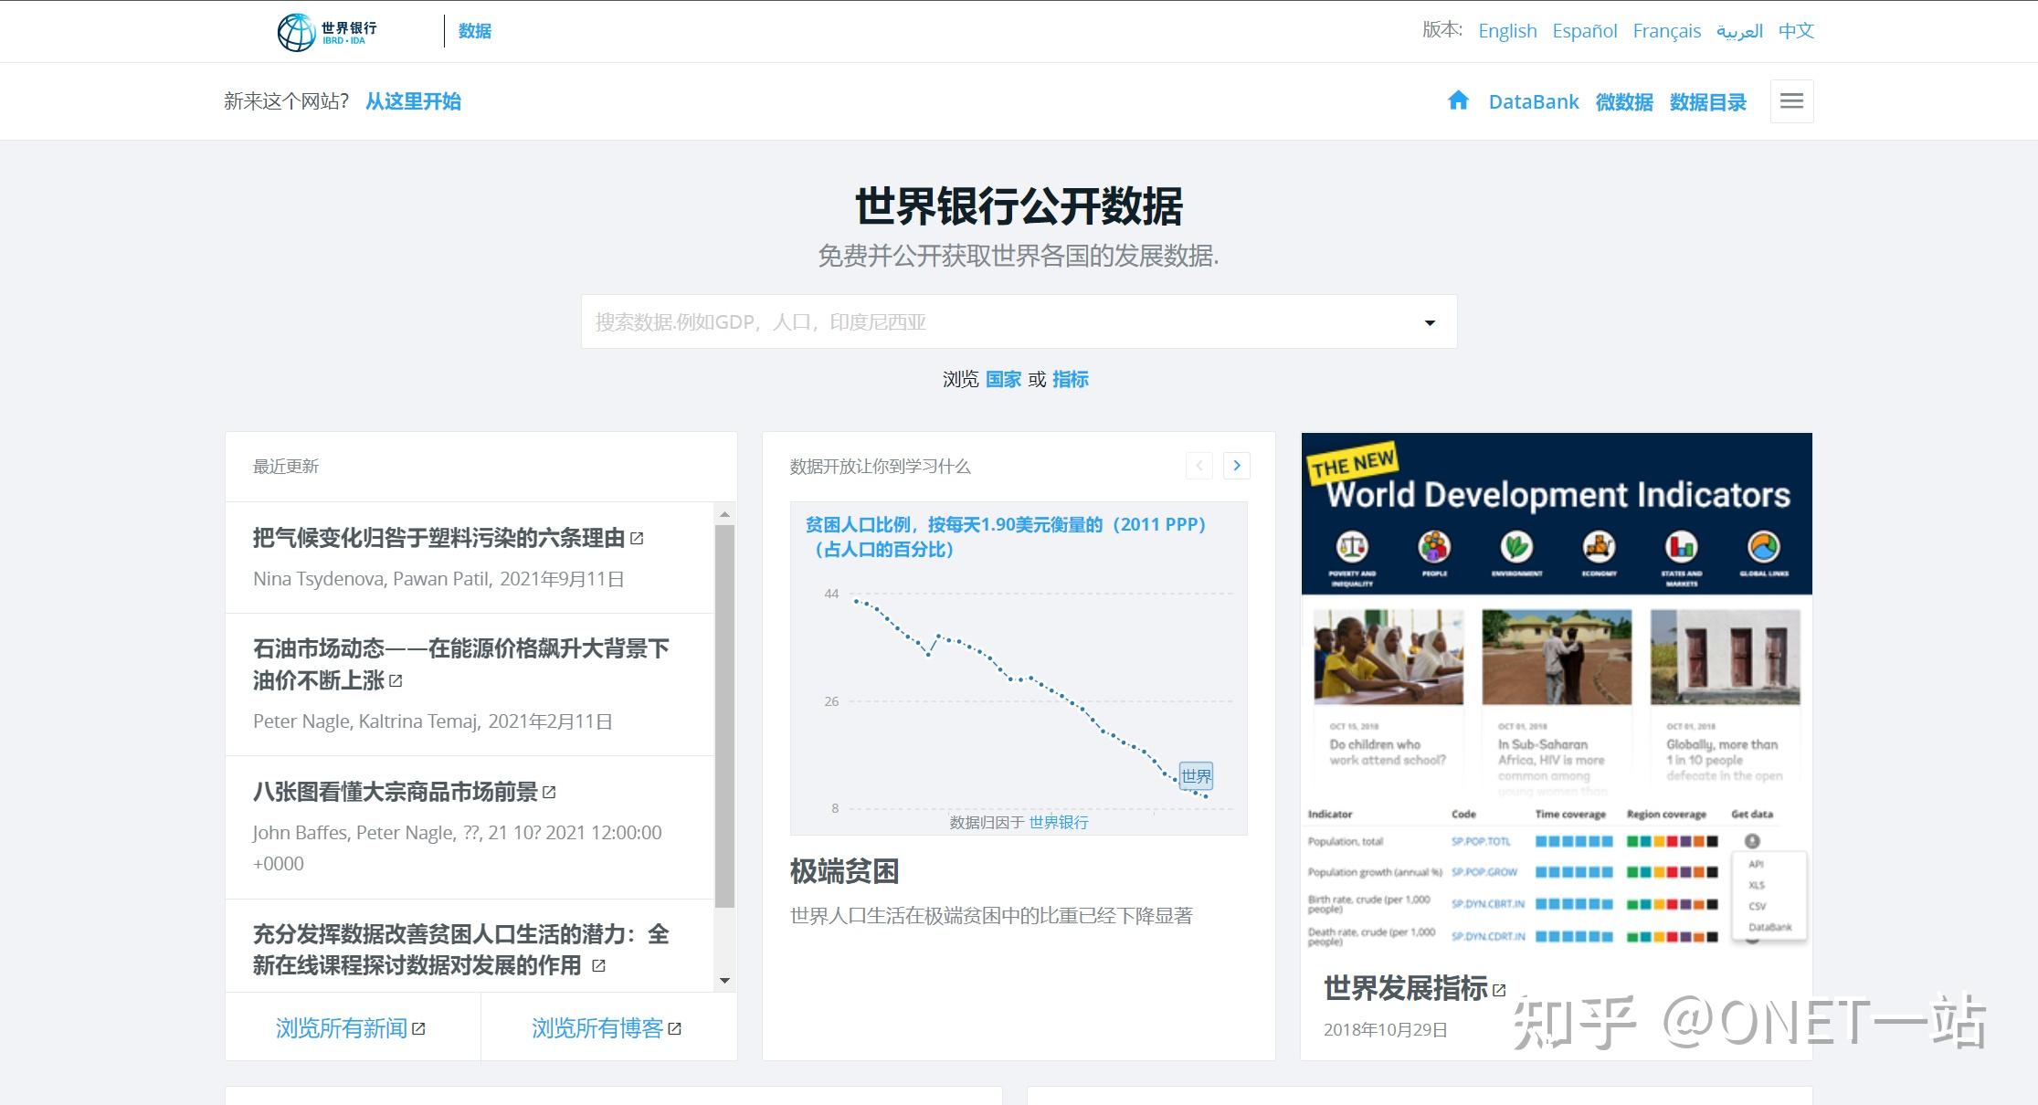Open 数据目录 link
This screenshot has height=1105, width=2038.
(1707, 101)
